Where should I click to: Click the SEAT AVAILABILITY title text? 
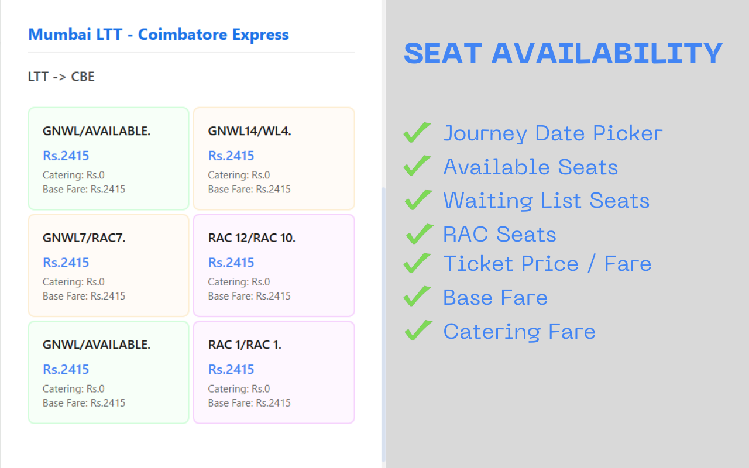pyautogui.click(x=562, y=53)
